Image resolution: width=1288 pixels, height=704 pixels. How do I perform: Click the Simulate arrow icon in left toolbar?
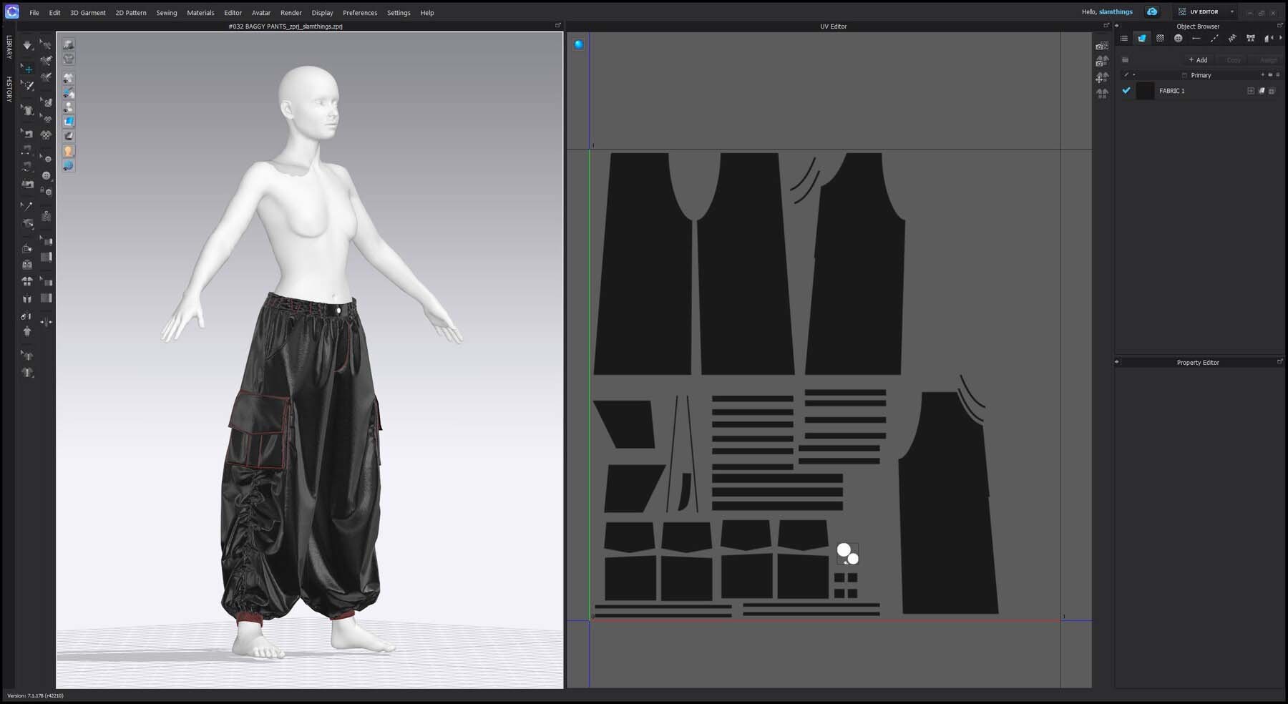27,45
